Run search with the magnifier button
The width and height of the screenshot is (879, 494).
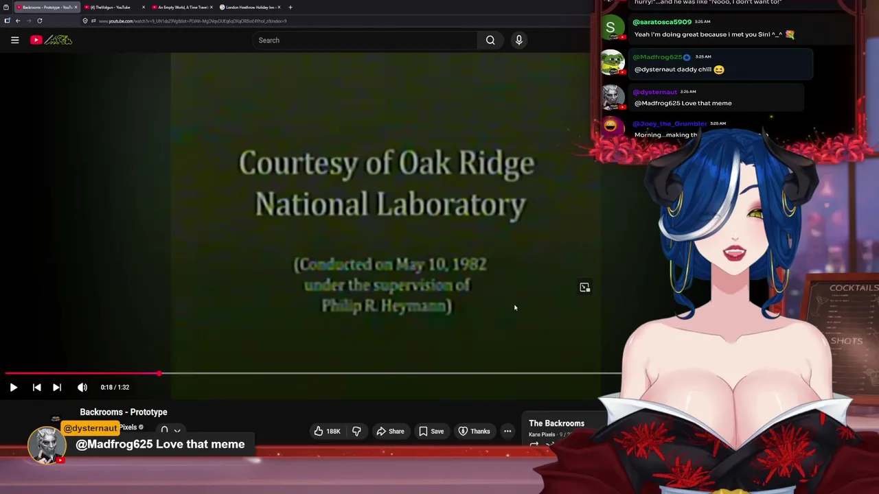click(x=490, y=40)
